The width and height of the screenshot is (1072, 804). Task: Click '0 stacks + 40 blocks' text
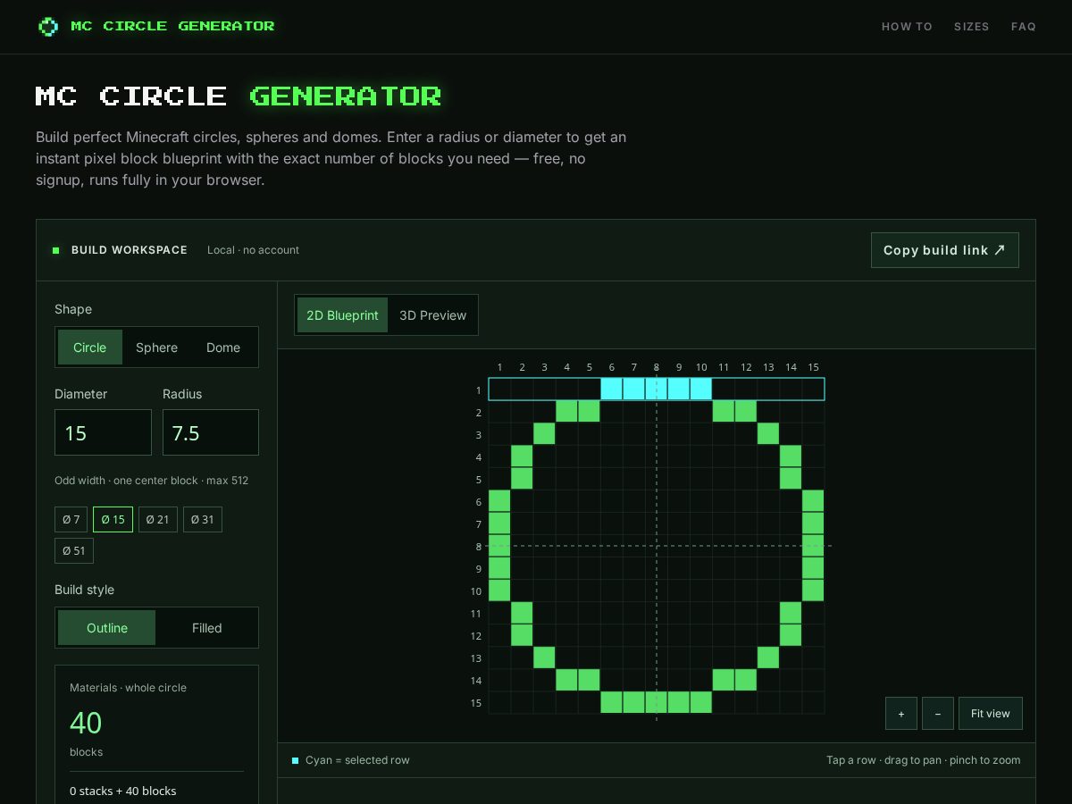[x=123, y=791]
